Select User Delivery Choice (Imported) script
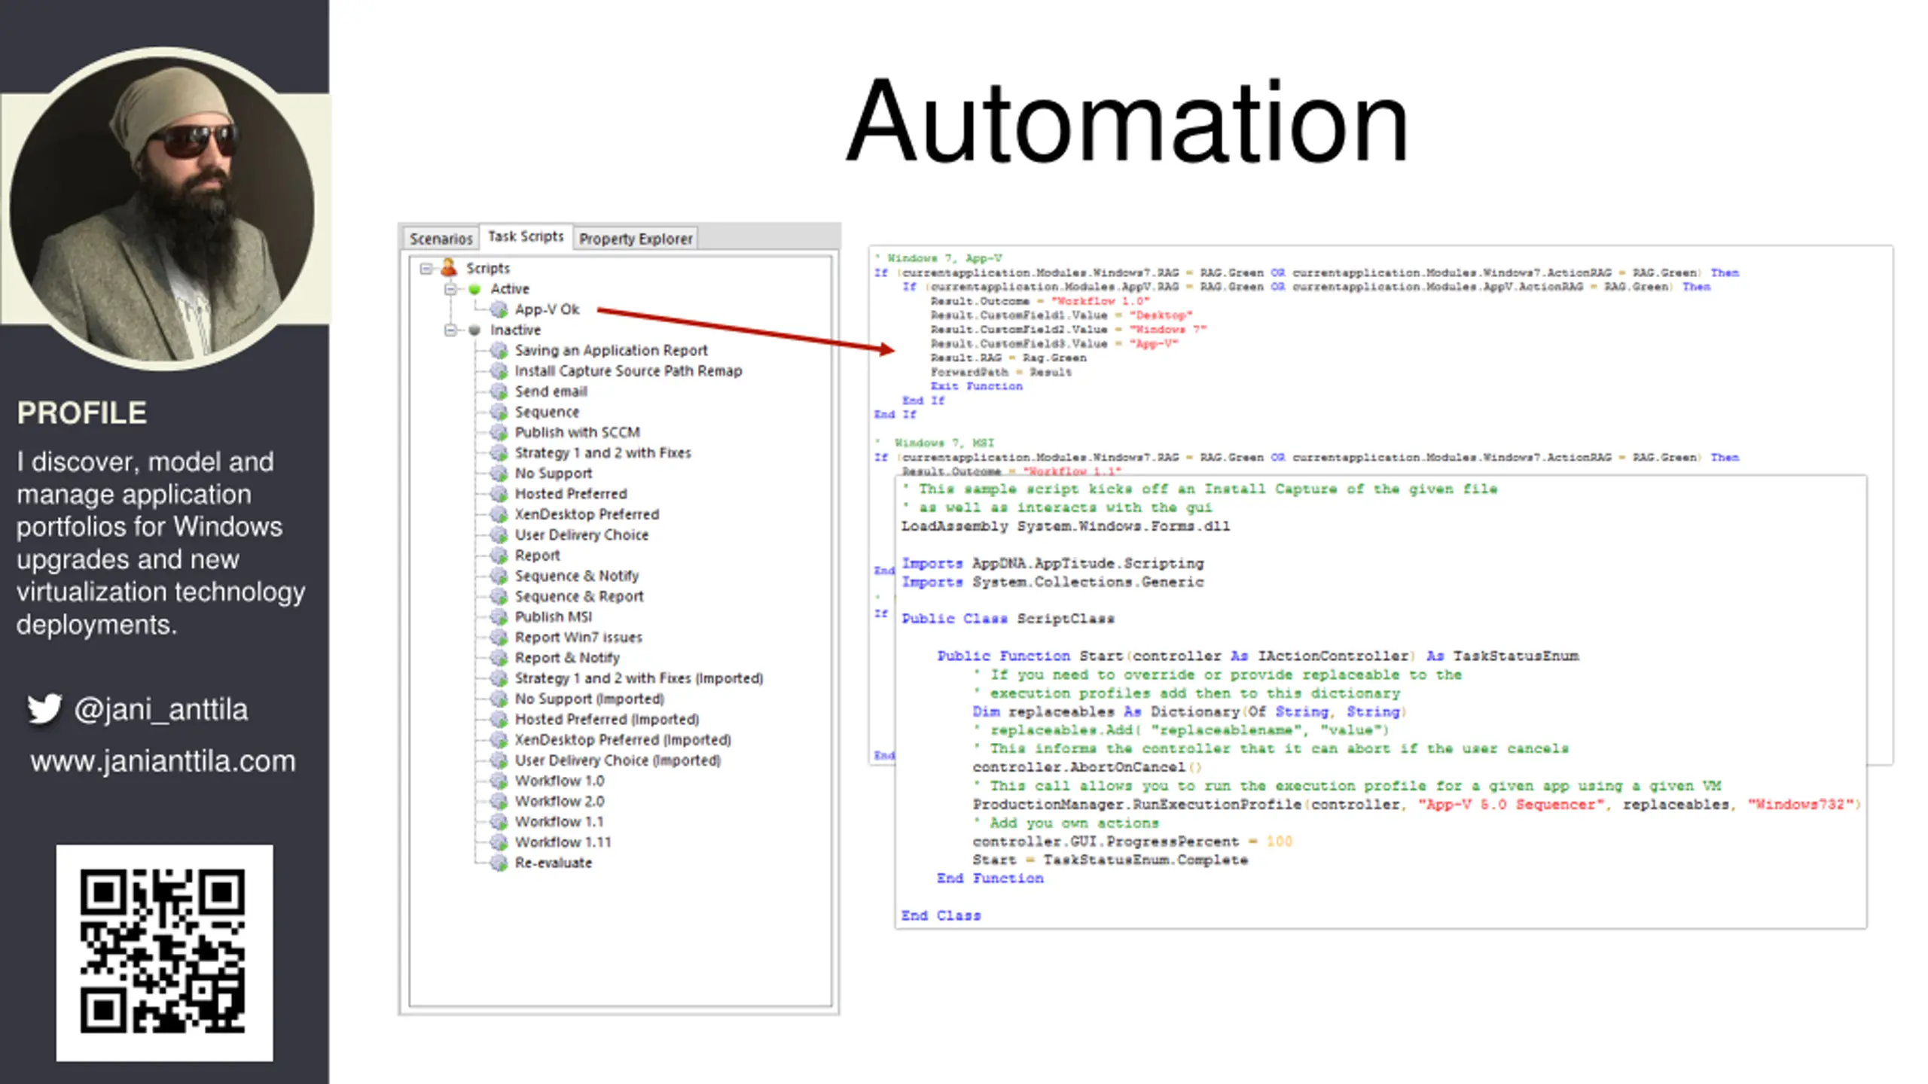The image size is (1928, 1084). tap(618, 760)
